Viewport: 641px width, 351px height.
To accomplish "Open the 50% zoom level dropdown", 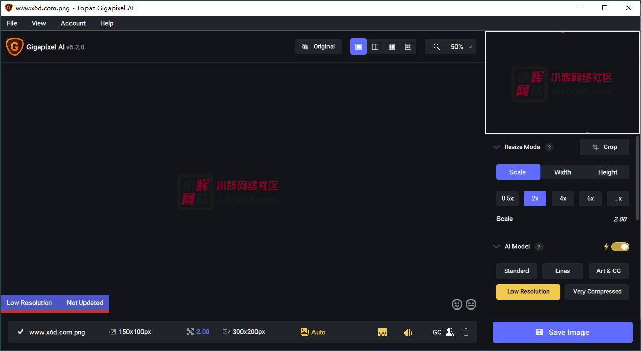I will tap(461, 47).
